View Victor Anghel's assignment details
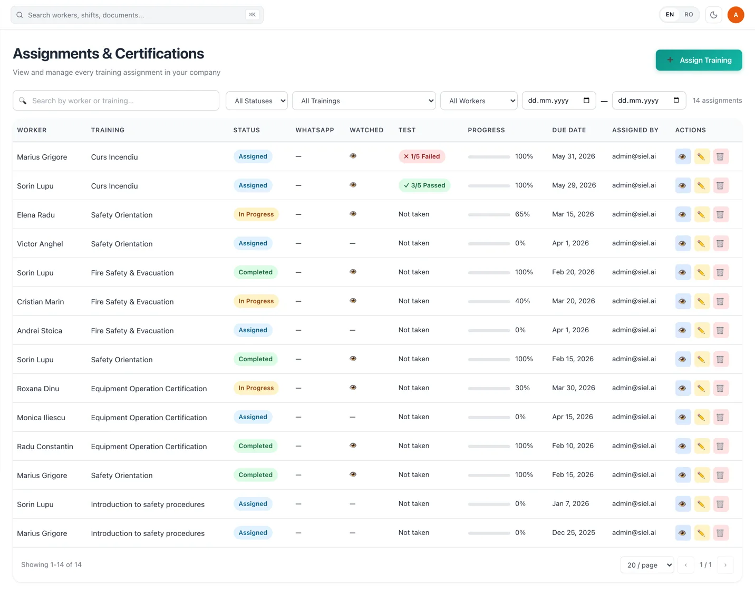Viewport: 755px width, 595px height. point(683,243)
